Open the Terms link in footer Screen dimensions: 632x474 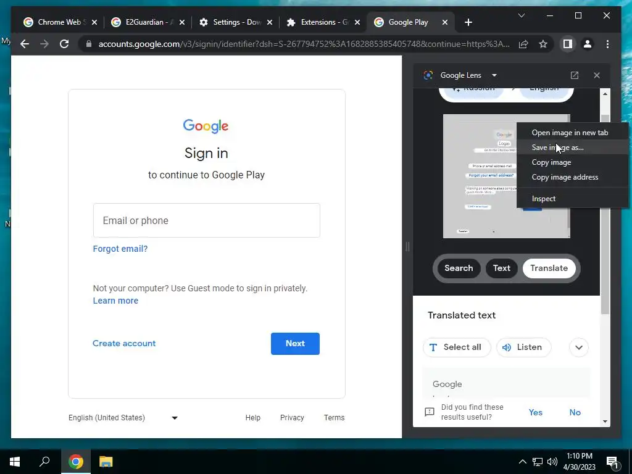[x=334, y=418]
